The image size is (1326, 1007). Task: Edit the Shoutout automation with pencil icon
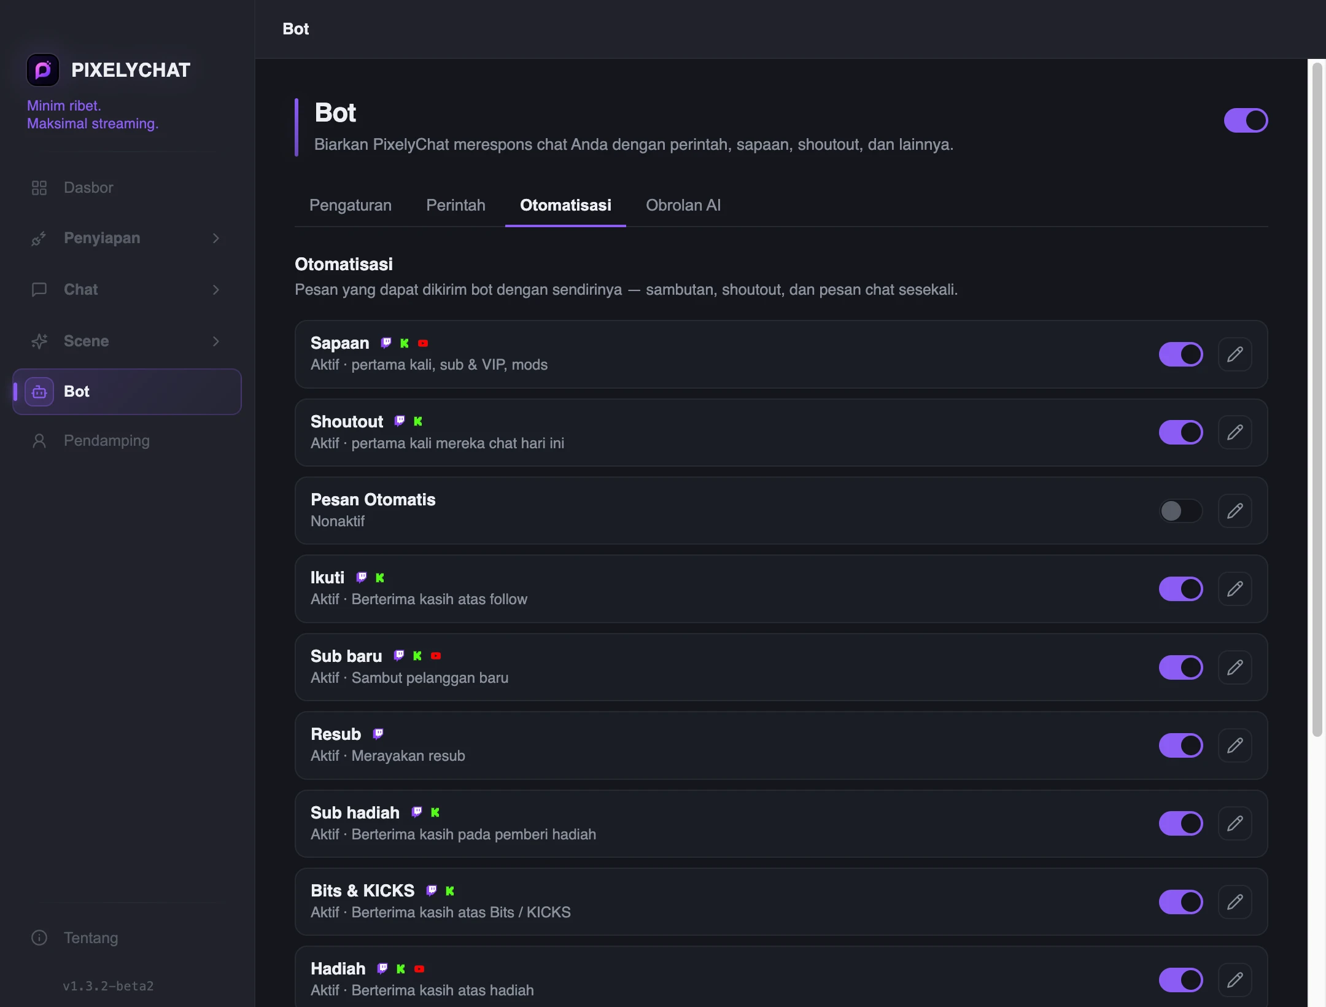pyautogui.click(x=1235, y=432)
